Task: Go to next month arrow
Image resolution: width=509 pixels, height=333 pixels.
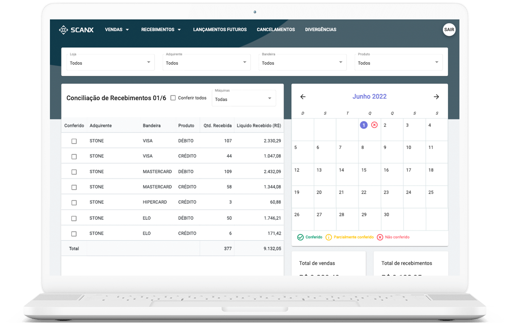Action: (436, 97)
